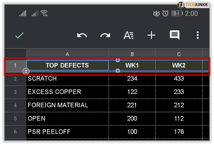This screenshot has height=145, width=214.
Task: Select the EXCESS COPPER cell
Action: (x=67, y=92)
